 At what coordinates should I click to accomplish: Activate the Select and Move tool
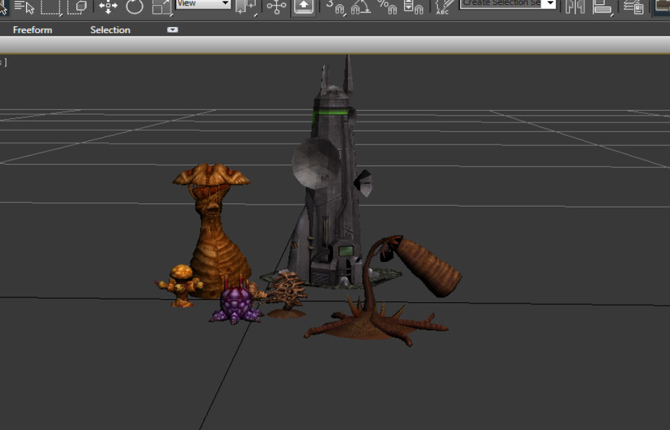[x=108, y=7]
